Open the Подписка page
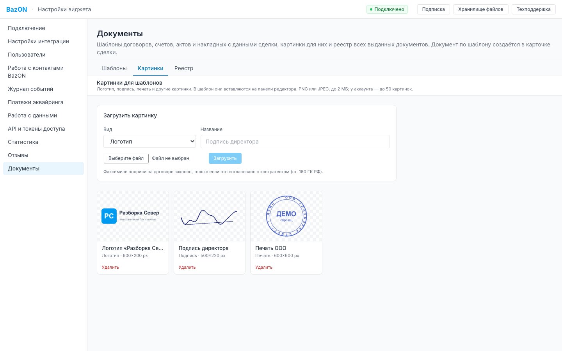The width and height of the screenshot is (562, 351). (x=433, y=9)
